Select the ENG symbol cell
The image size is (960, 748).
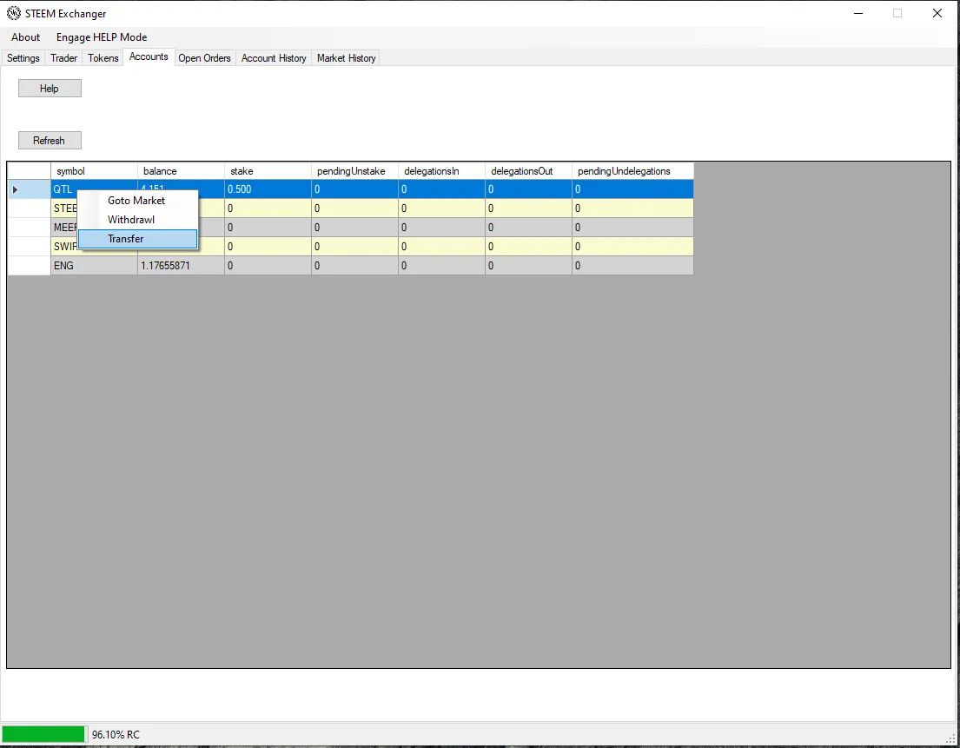[x=95, y=266]
